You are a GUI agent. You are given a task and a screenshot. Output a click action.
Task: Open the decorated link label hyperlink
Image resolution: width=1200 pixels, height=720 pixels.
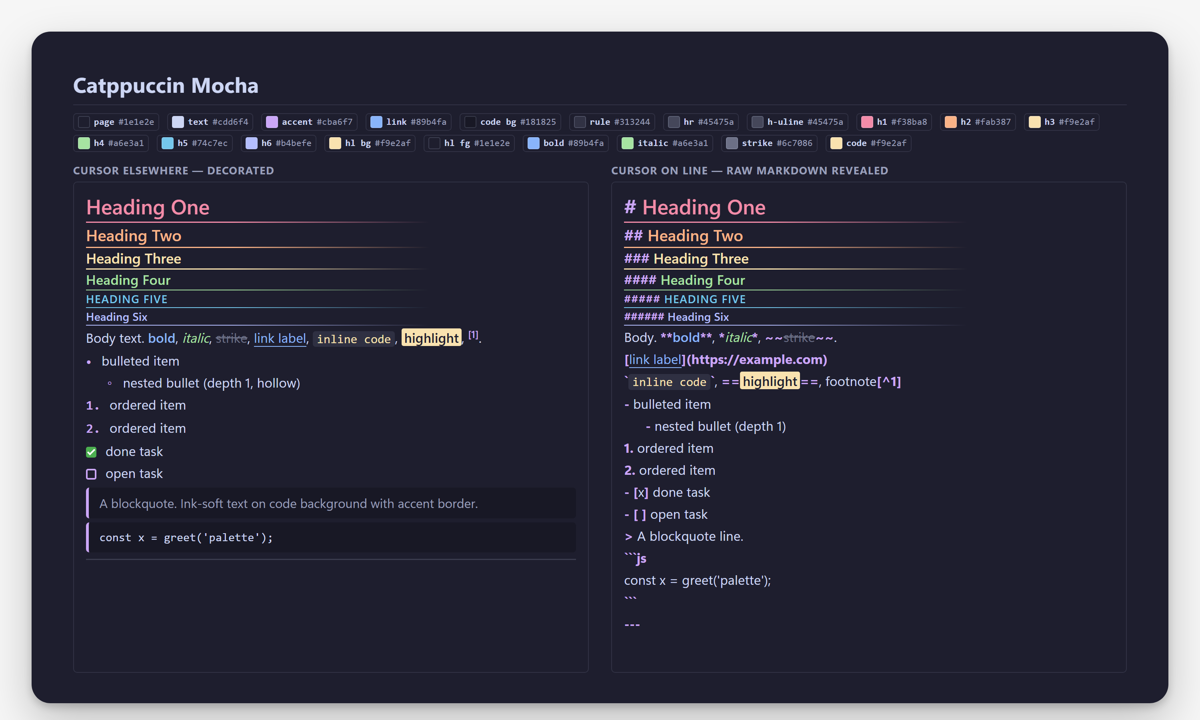point(280,338)
